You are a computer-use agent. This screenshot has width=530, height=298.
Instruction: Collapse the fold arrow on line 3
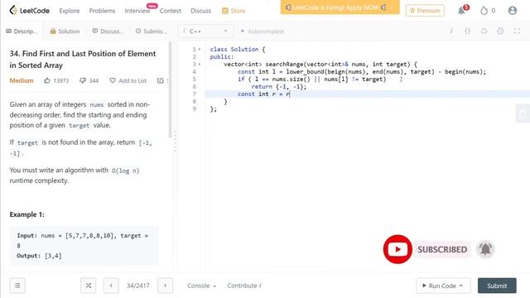200,65
